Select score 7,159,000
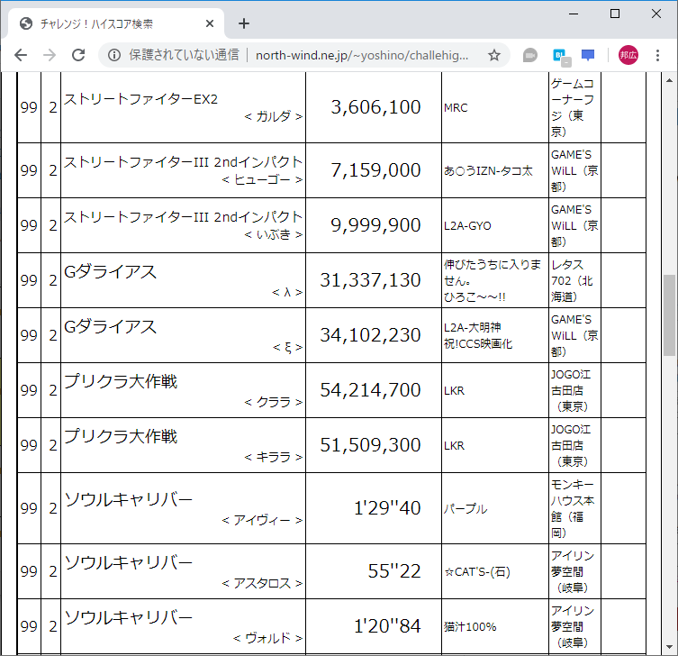Screen dimensions: 678x656 pyautogui.click(x=375, y=170)
